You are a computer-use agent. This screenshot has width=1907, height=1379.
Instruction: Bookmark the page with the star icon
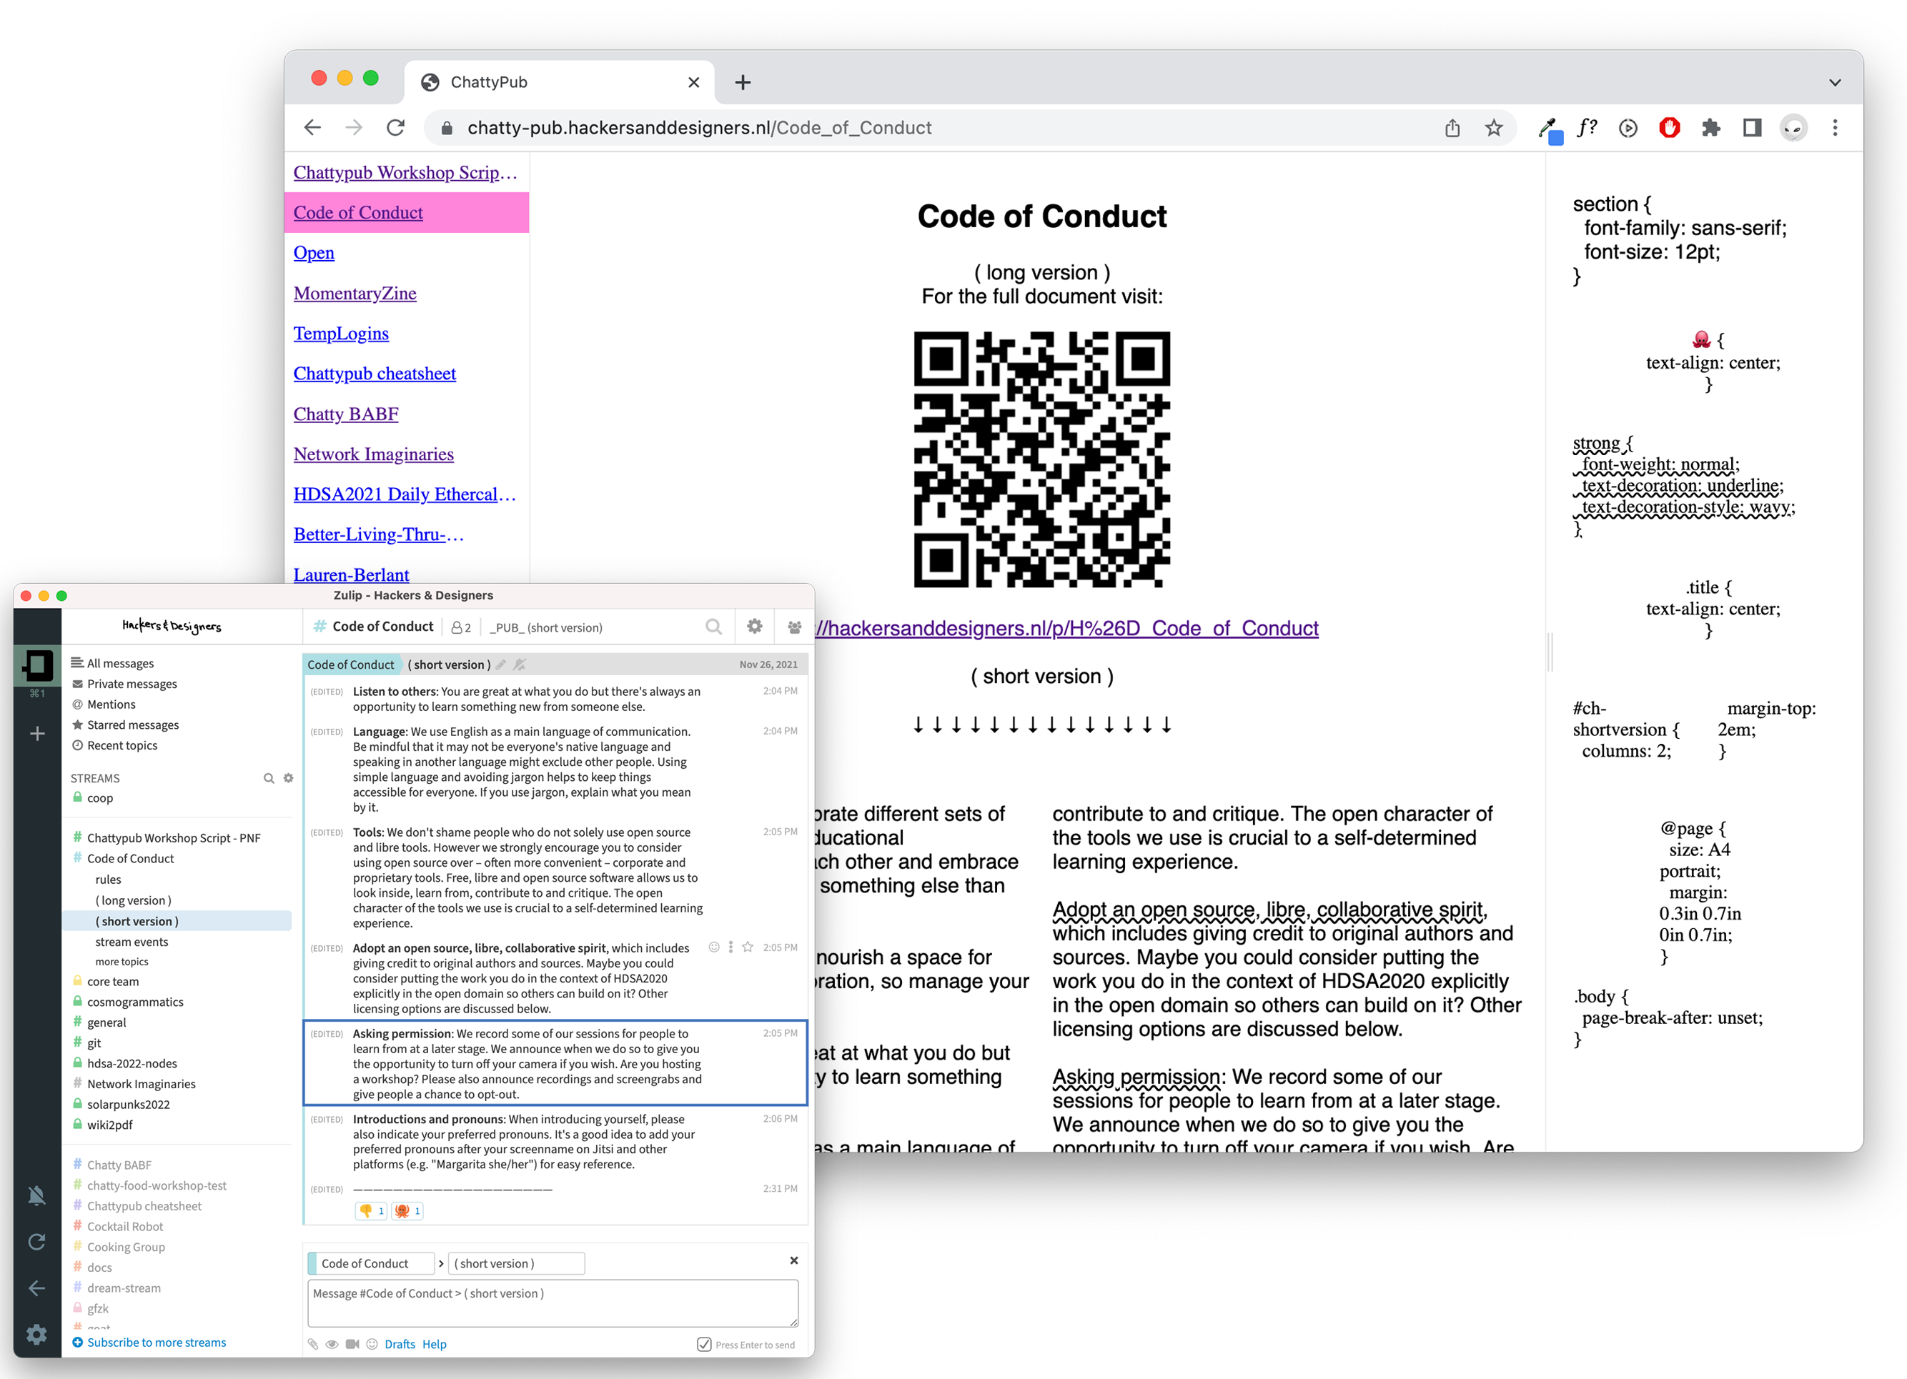tap(1493, 128)
